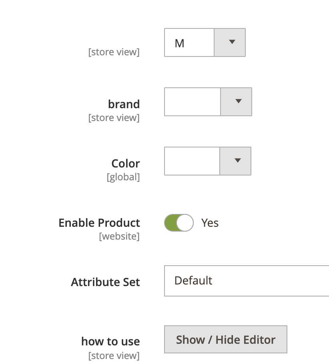Click the [global] scope text under Color
329x363 pixels.
[x=123, y=177]
